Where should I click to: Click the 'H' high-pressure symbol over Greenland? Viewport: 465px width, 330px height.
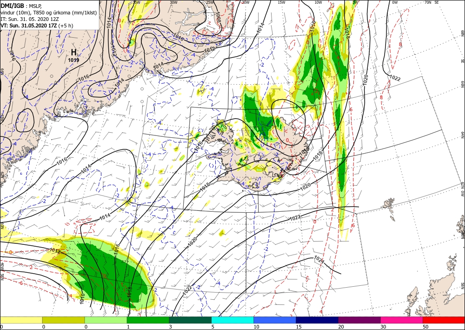[73, 52]
